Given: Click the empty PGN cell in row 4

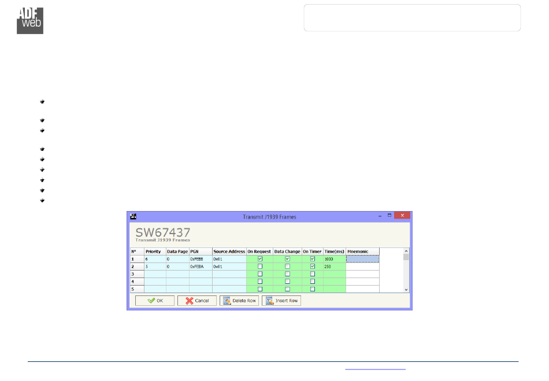Looking at the screenshot, I should click(x=201, y=282).
